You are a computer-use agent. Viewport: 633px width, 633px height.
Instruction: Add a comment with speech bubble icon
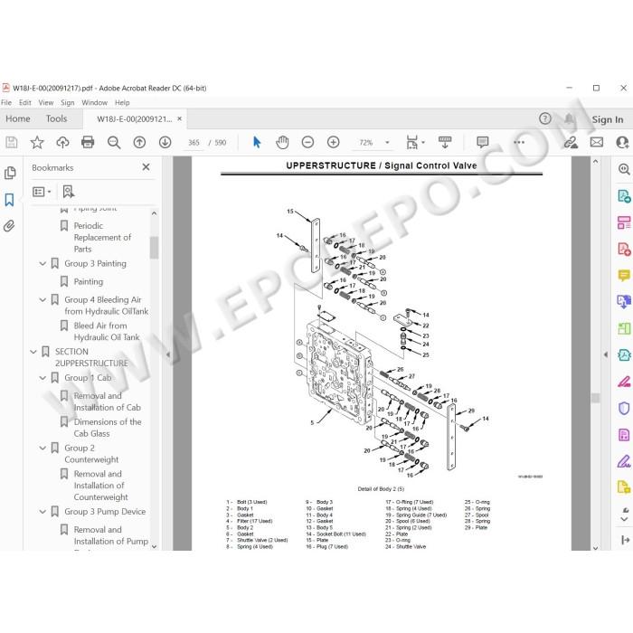482,142
